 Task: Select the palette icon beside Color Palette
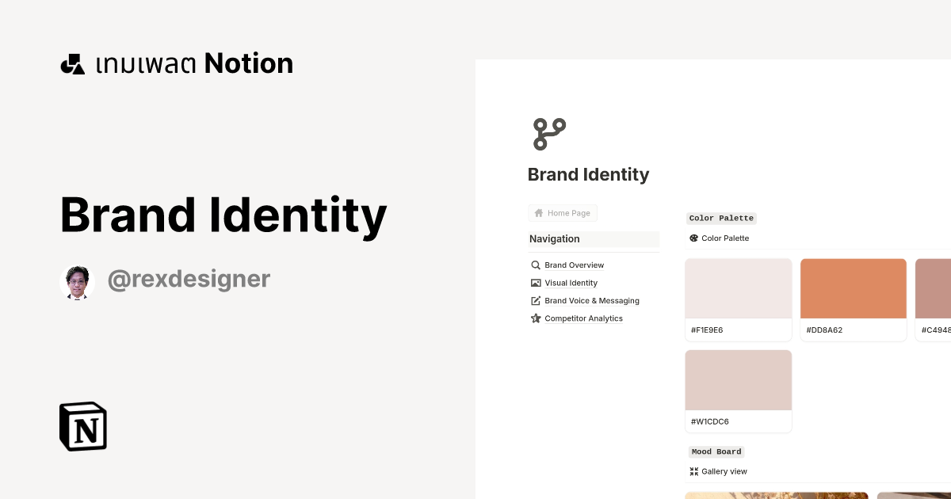coord(693,238)
